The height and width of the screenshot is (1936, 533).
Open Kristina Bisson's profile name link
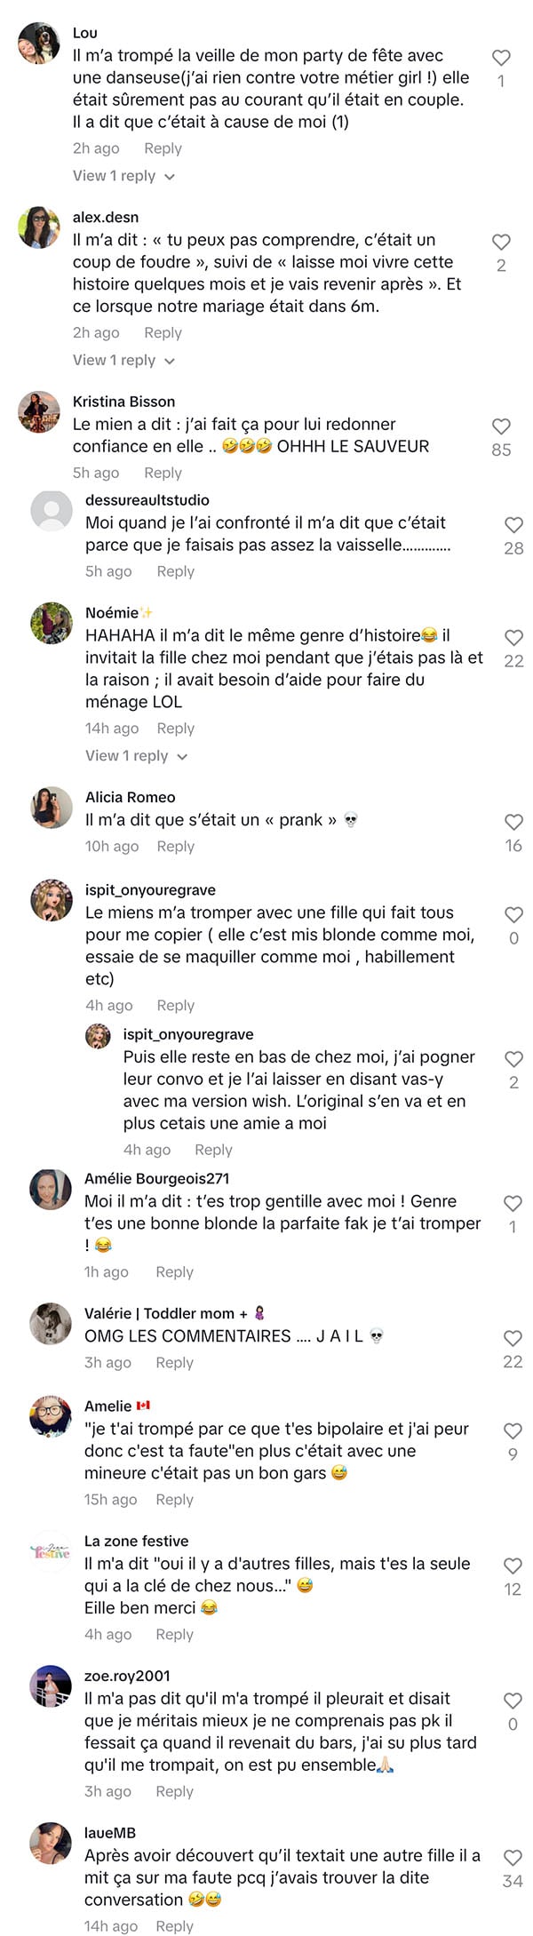(123, 402)
